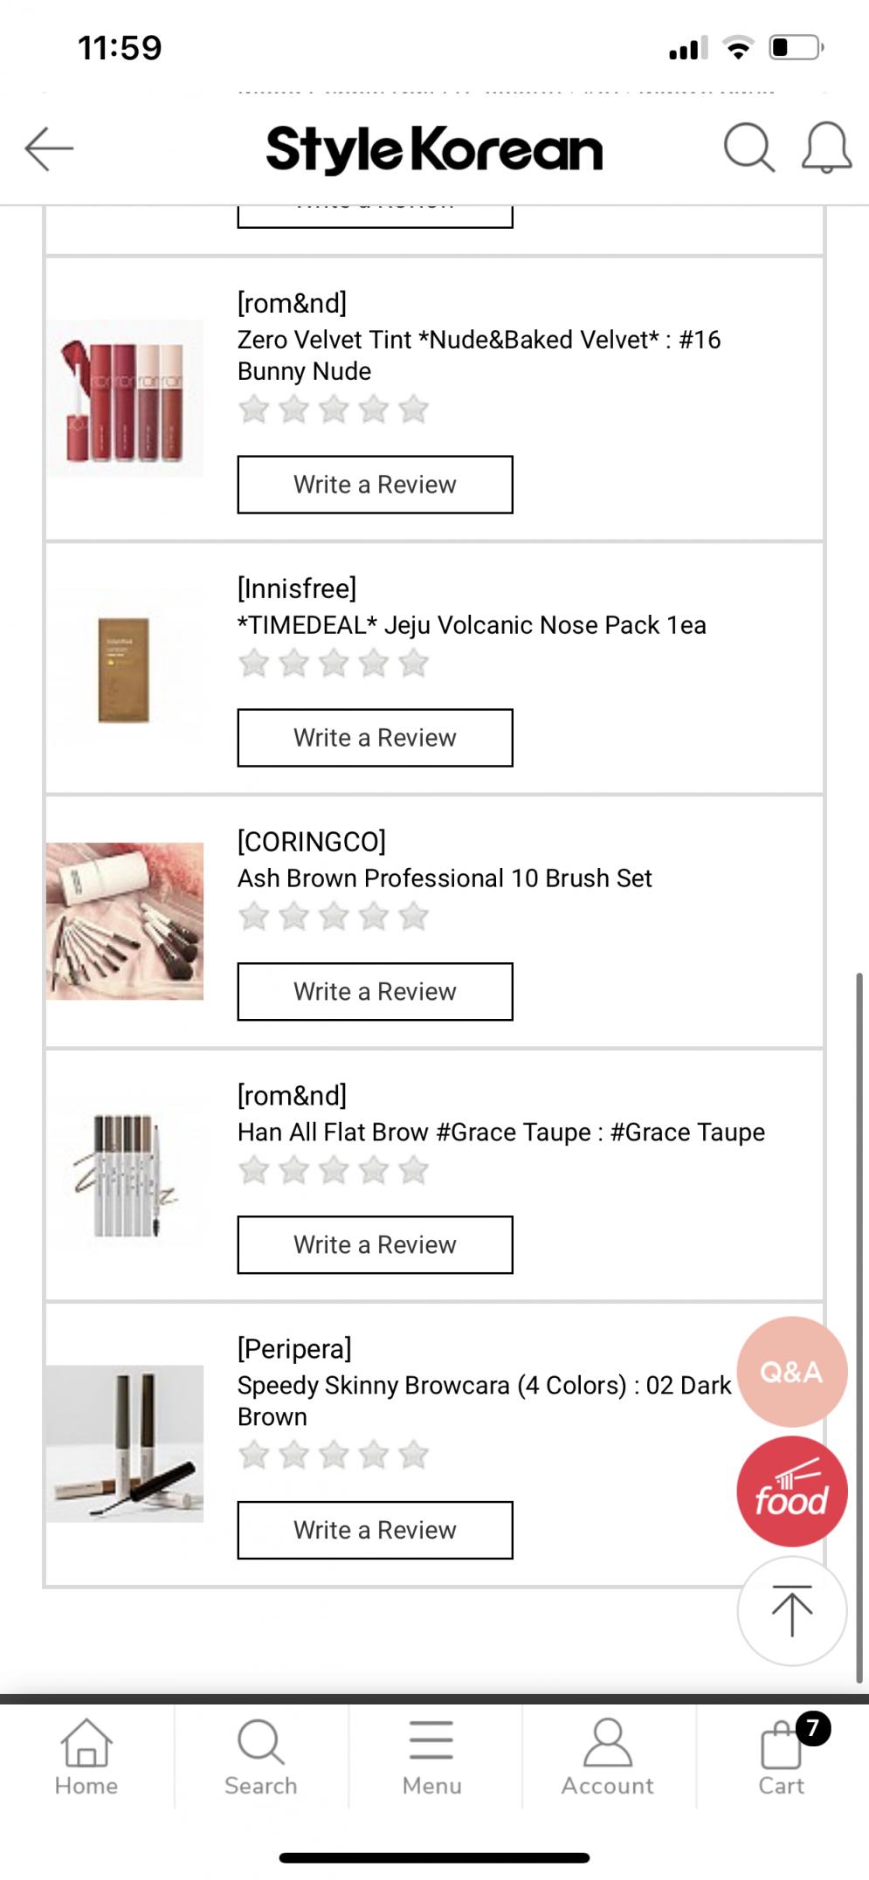Tap scroll-to-top arrow button
869x1880 pixels.
click(791, 1611)
